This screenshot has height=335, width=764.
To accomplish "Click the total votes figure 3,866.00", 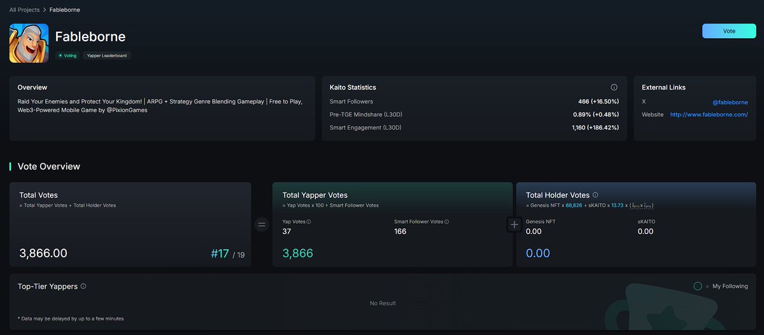I will click(43, 253).
